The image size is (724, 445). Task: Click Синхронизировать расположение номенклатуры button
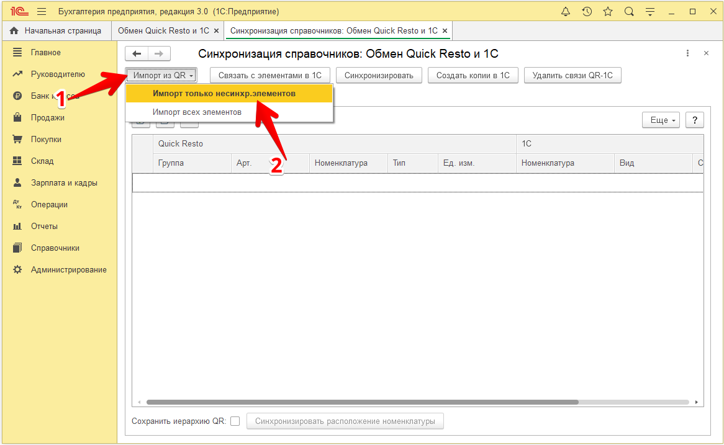[x=345, y=421]
